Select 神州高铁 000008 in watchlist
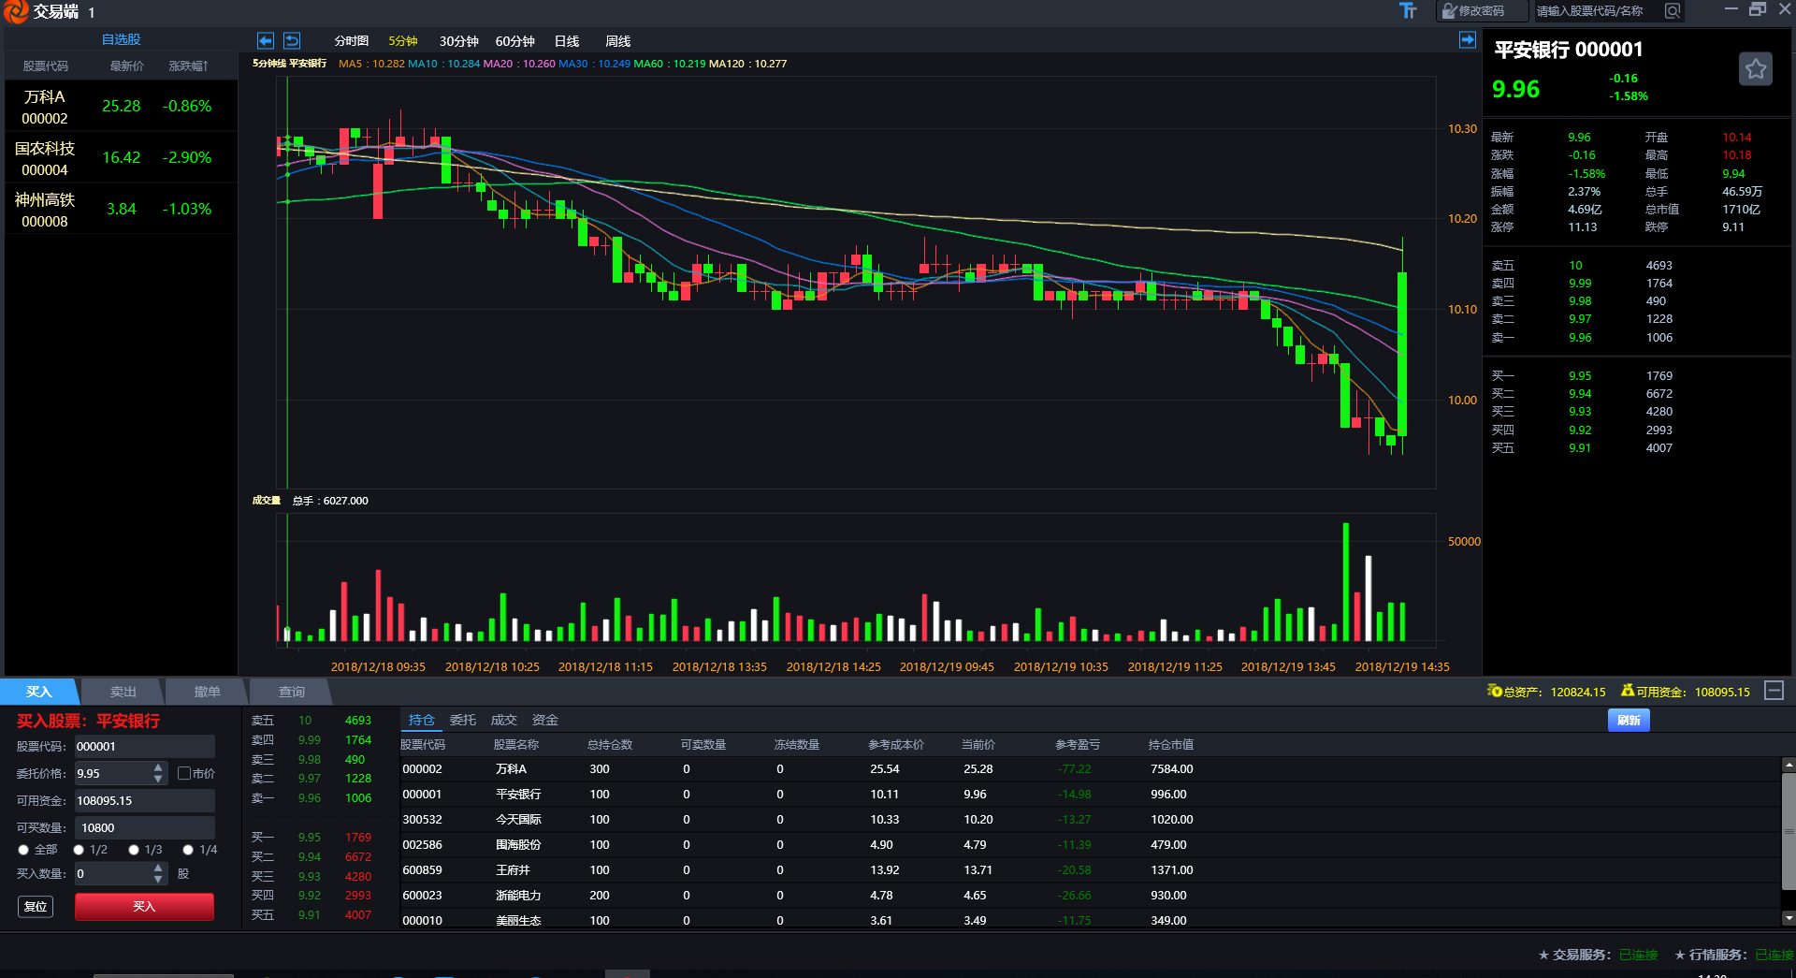Screen dimensions: 1796x978 click(x=121, y=210)
